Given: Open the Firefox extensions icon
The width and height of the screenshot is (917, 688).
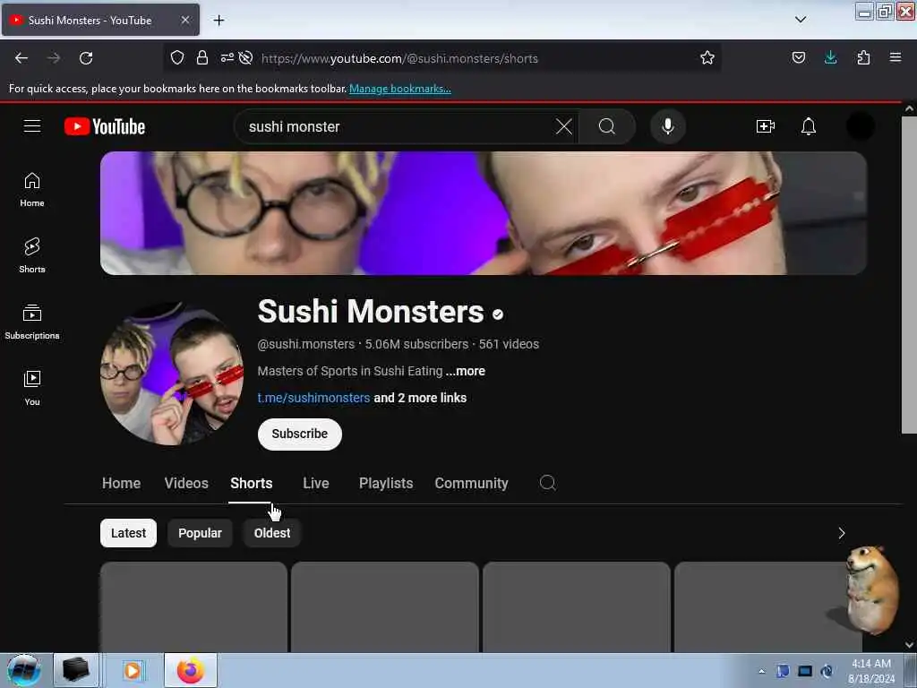Looking at the screenshot, I should (863, 57).
